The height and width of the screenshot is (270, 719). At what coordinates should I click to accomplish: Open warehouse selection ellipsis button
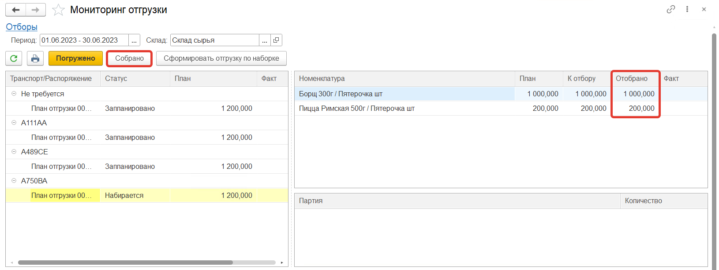[x=265, y=40]
